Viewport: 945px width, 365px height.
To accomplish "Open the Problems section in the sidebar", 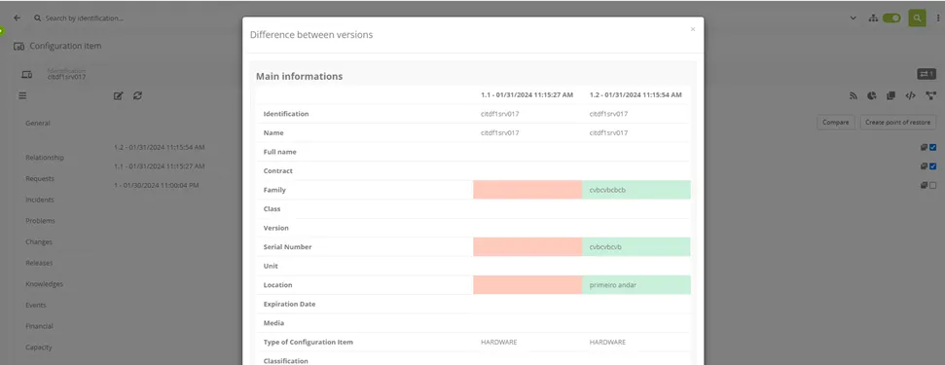I will click(x=40, y=220).
